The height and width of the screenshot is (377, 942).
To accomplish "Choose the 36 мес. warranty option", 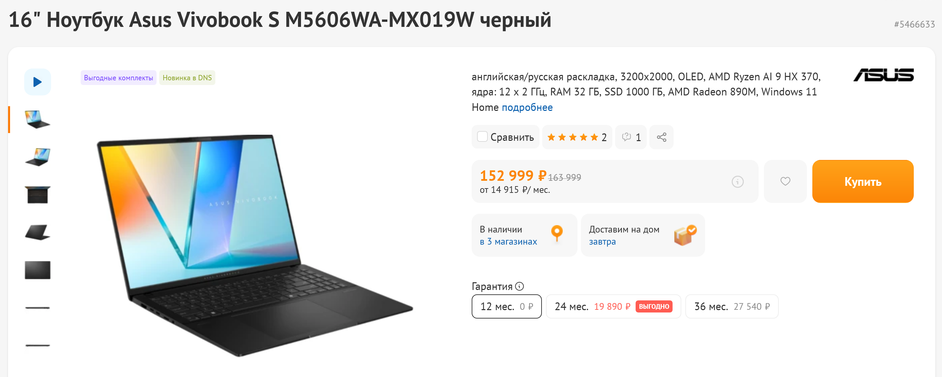I will tap(732, 306).
